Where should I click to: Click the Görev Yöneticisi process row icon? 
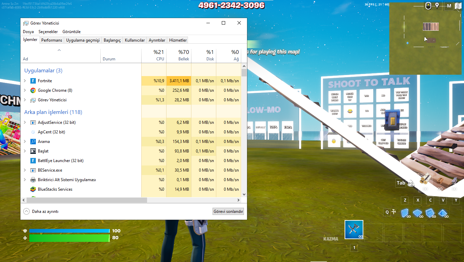[x=33, y=100]
